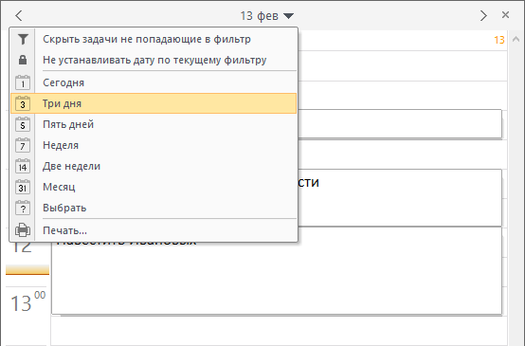Click the calendar icon numbered 7

(23, 145)
